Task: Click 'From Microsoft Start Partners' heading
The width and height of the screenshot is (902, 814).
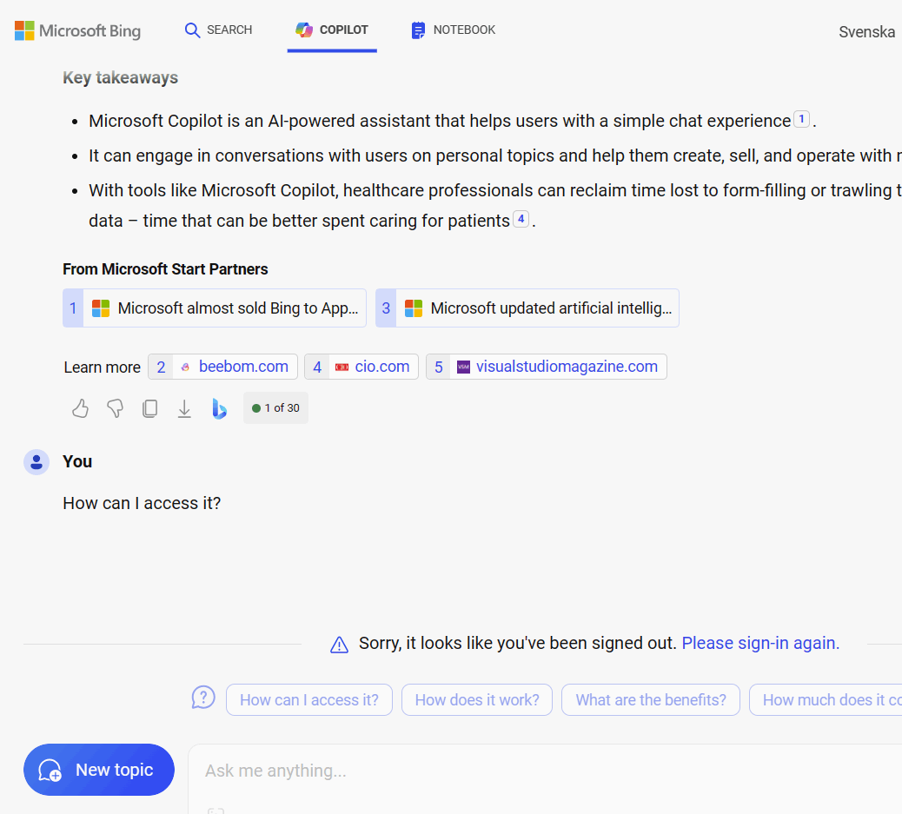Action: (165, 269)
